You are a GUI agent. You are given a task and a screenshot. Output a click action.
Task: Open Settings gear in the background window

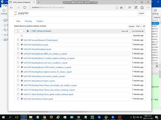[x=155, y=12]
